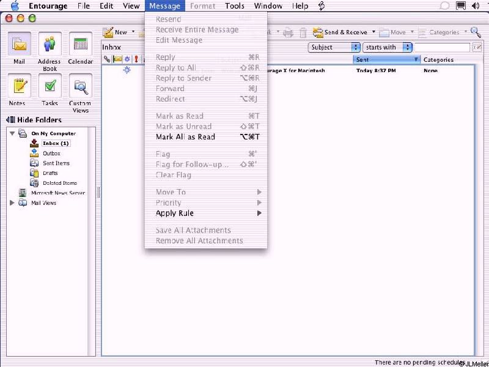Viewport: 489px width, 367px height.
Task: Open the Tools menu
Action: pos(235,6)
